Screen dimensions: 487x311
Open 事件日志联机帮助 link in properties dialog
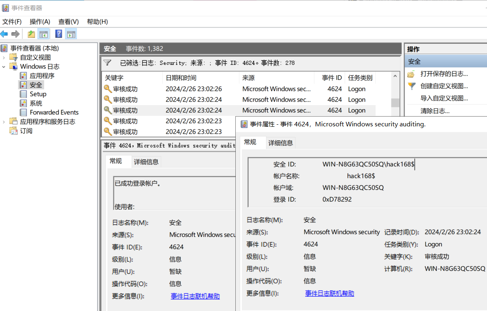coord(330,293)
